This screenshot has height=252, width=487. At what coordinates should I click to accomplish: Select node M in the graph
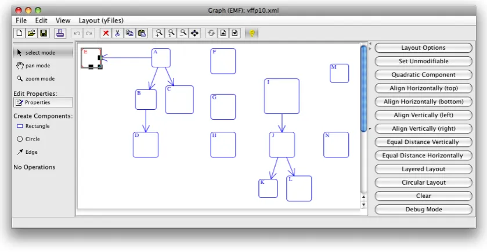339,73
